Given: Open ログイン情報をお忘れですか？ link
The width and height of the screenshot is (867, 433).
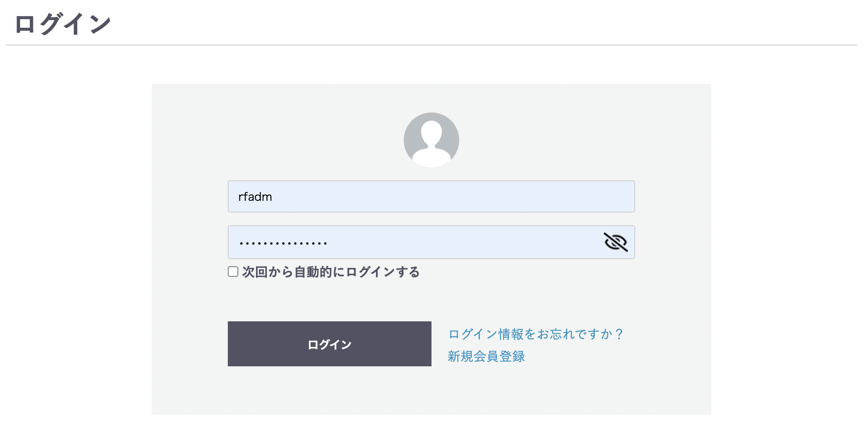Looking at the screenshot, I should click(x=536, y=334).
